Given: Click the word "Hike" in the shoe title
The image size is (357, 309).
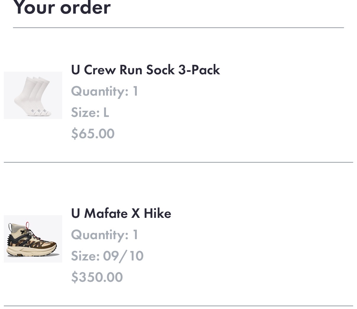Looking at the screenshot, I should 157,213.
